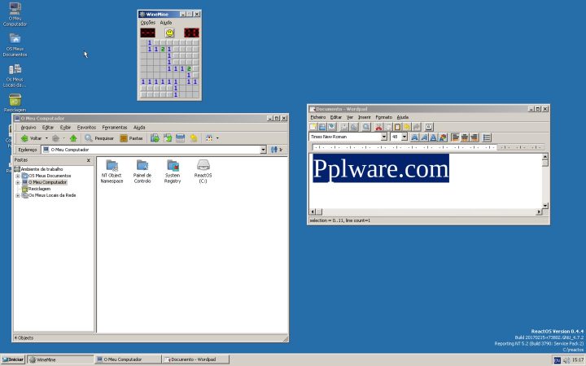Click the Pesquisar search button
Viewport: 586px width, 366px height.
tap(99, 138)
